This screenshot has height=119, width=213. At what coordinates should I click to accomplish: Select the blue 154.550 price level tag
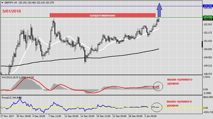(x=207, y=6)
